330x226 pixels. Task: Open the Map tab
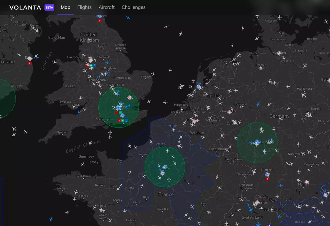click(65, 7)
